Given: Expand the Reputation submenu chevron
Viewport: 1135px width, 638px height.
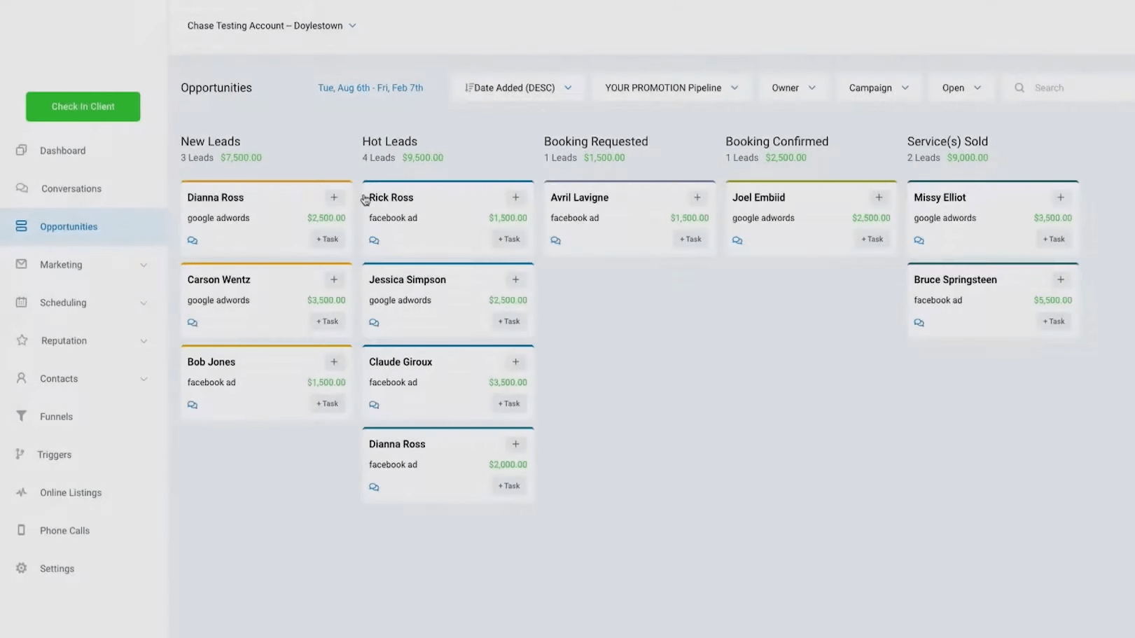Looking at the screenshot, I should (144, 341).
